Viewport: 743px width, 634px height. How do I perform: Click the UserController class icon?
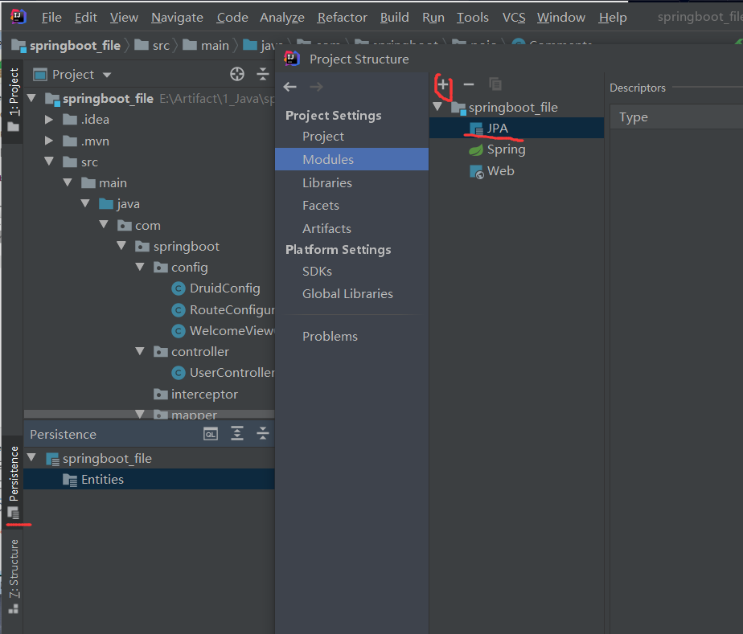coord(179,373)
